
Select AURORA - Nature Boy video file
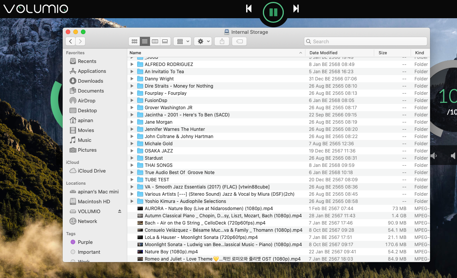[x=278, y=209]
